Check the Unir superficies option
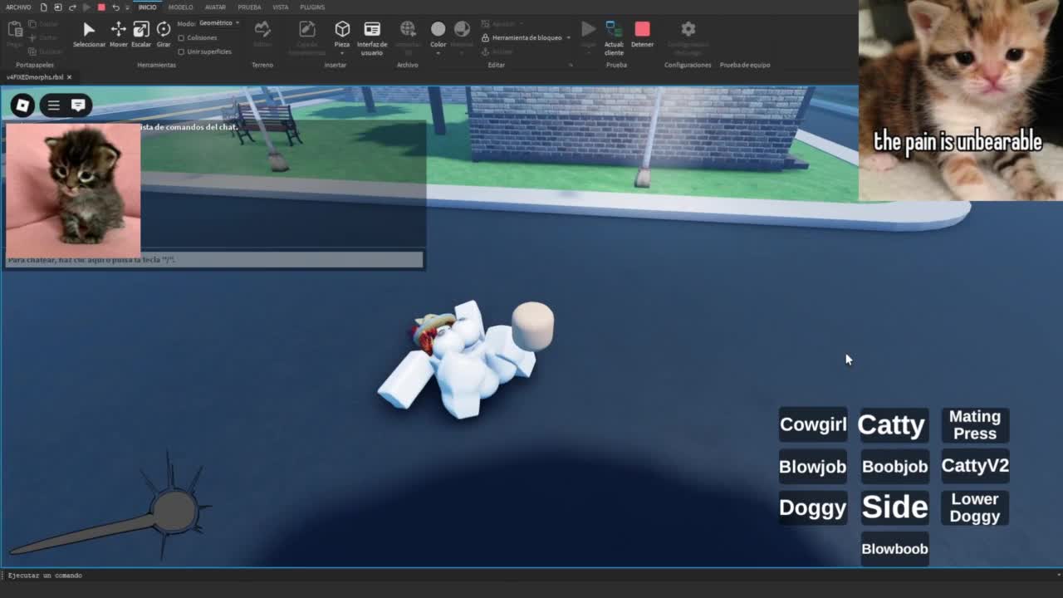This screenshot has height=598, width=1063. [182, 51]
